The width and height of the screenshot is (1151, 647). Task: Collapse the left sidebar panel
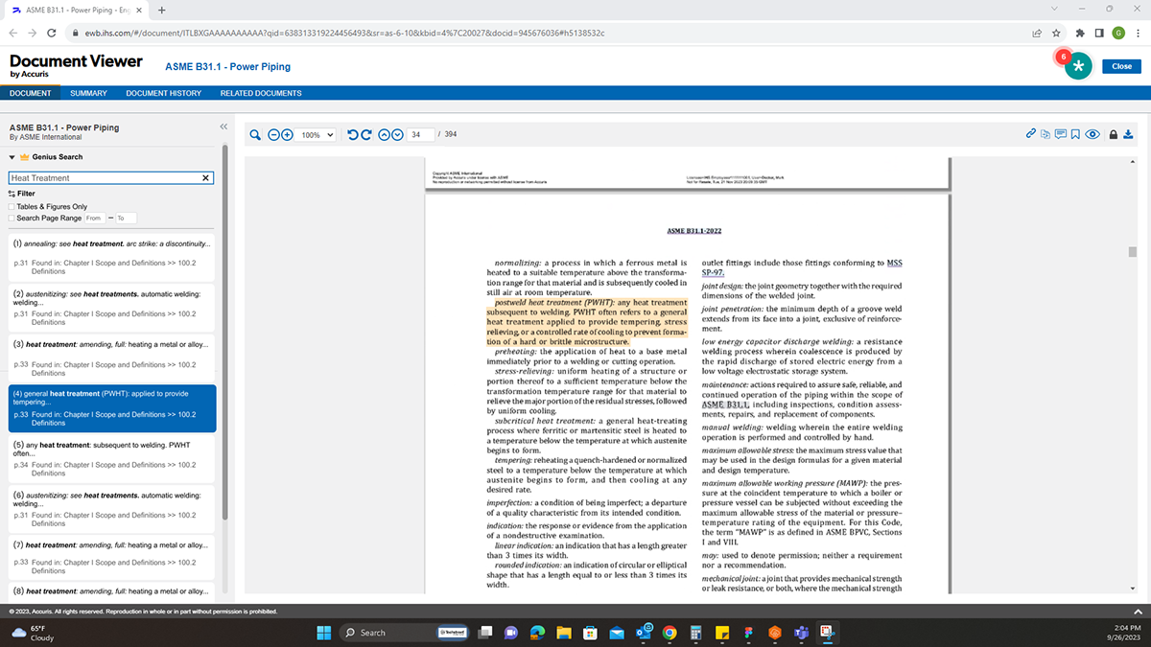click(223, 127)
